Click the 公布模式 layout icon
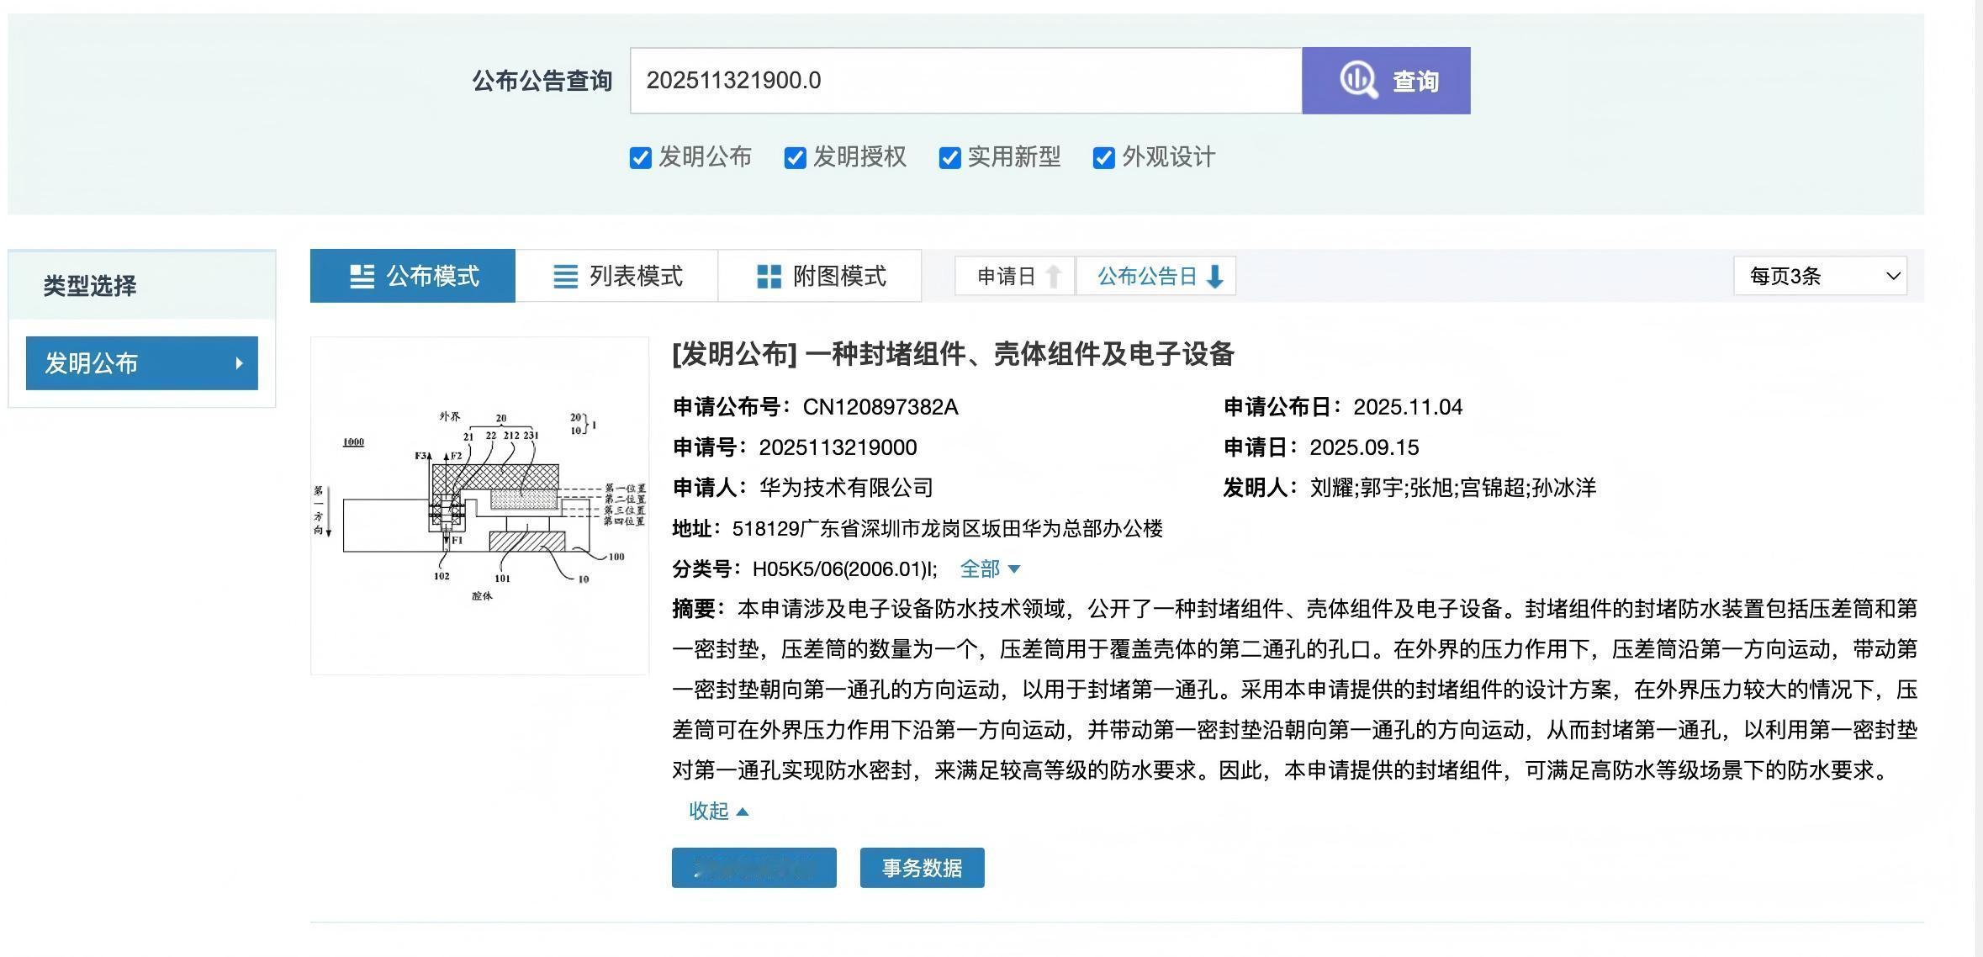 [362, 276]
